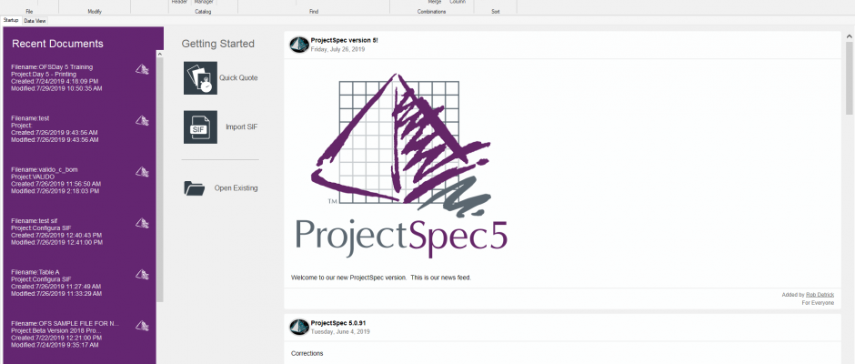Click 'Modified:7/29/2019 10:50:35 AM' text
Image resolution: width=855 pixels, height=364 pixels.
(56, 88)
